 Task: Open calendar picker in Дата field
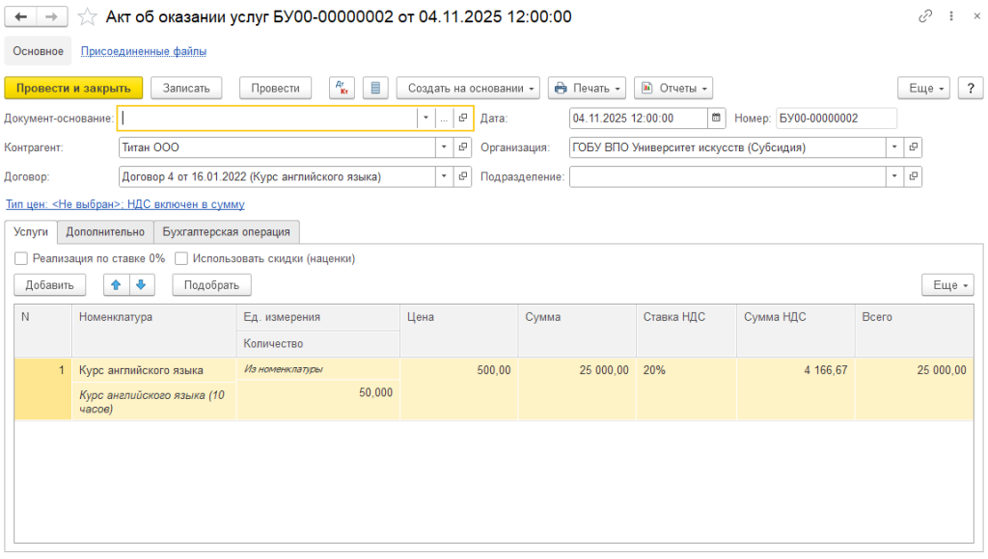coord(716,119)
